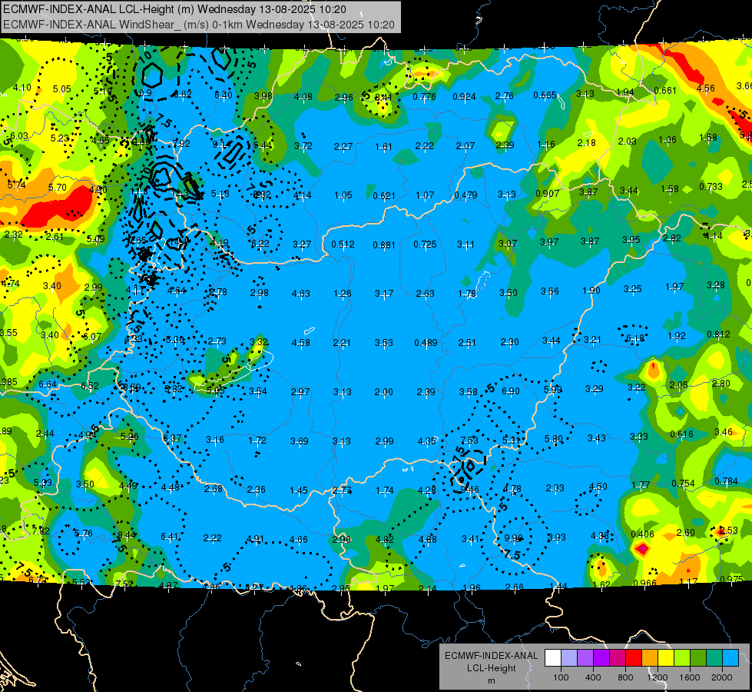Click the legend tick label 800

[625, 677]
